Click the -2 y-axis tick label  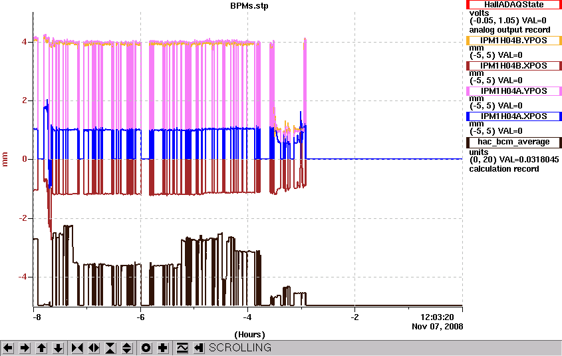[x=22, y=218]
